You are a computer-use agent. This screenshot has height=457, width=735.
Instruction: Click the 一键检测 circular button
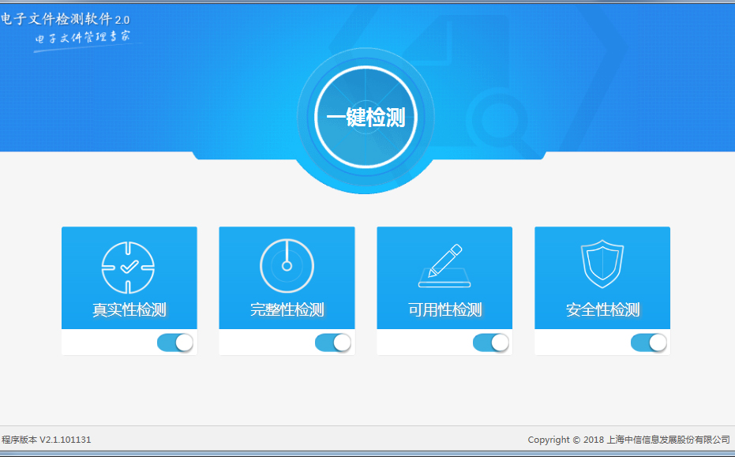coord(366,118)
